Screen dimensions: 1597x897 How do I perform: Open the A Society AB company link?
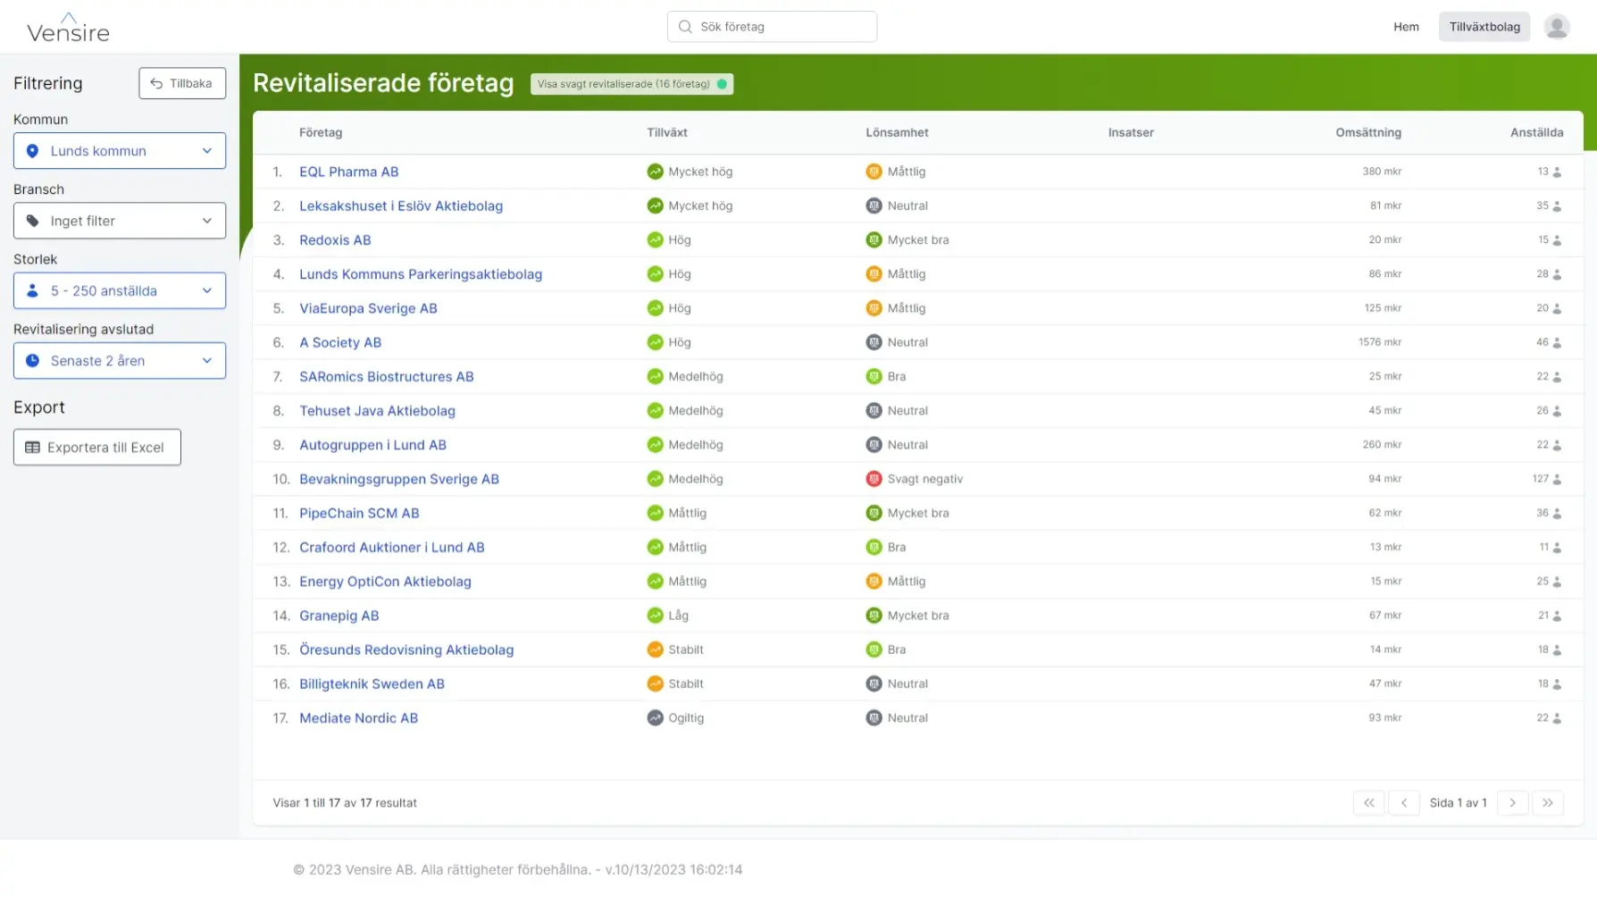click(340, 342)
